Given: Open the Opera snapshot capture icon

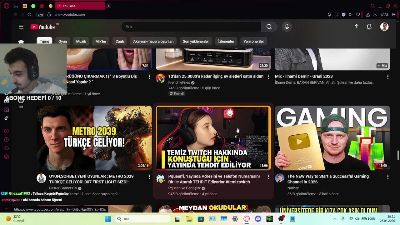Looking at the screenshot, I should point(337,14).
